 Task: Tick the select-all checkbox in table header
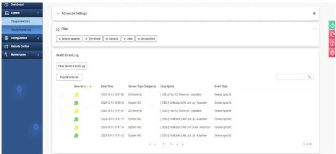click(61, 86)
